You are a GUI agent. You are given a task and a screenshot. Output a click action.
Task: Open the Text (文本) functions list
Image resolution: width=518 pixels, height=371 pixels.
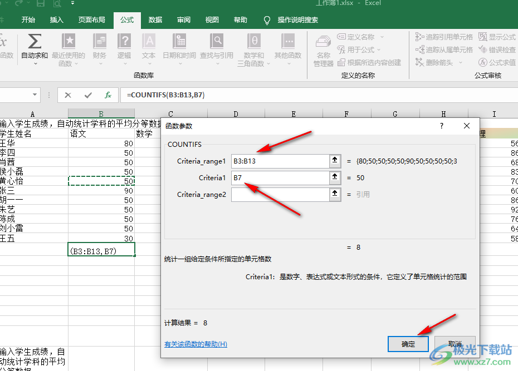click(x=149, y=50)
